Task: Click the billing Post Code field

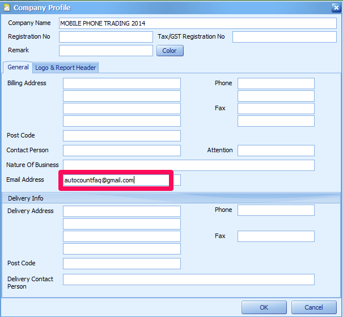Action: click(x=122, y=136)
